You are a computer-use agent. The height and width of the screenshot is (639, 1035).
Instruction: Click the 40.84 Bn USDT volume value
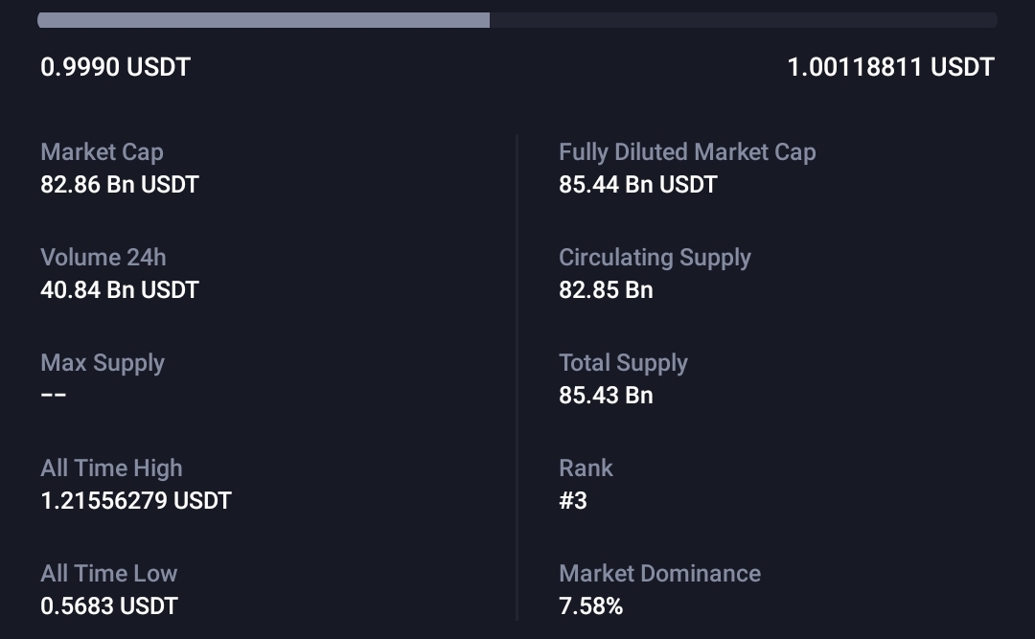(x=120, y=290)
